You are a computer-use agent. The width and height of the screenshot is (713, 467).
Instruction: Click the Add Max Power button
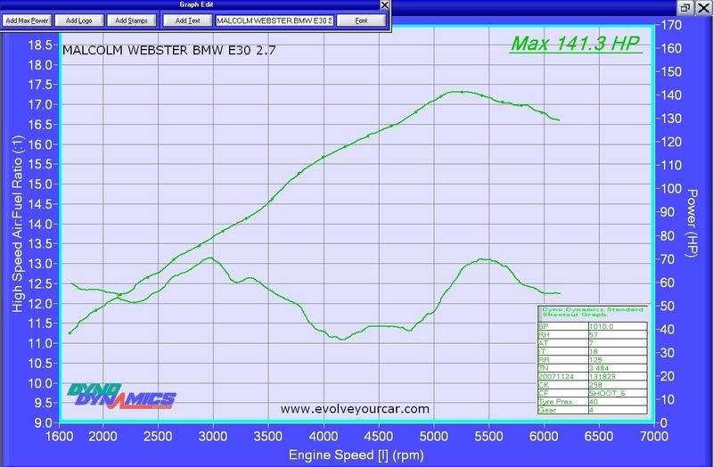coord(27,20)
